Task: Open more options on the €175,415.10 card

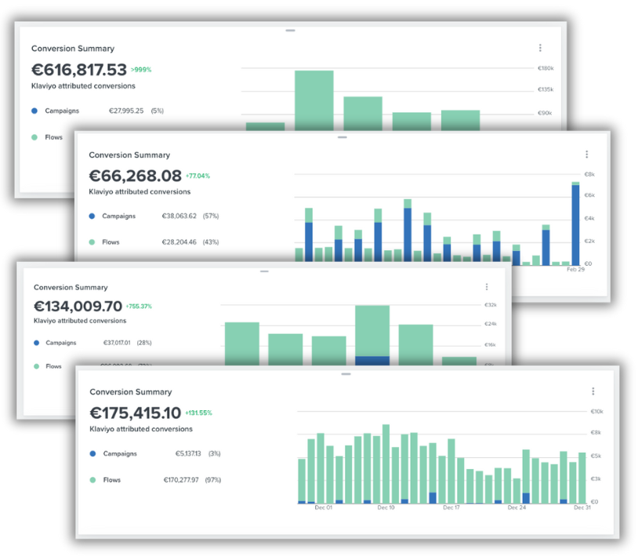Action: [x=593, y=391]
